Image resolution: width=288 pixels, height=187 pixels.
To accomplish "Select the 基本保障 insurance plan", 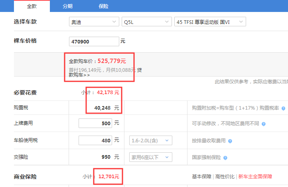I will coord(201,177).
